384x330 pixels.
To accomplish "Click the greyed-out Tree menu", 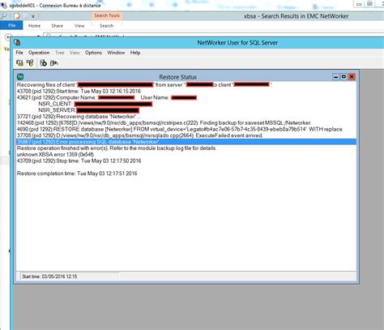I will pyautogui.click(x=60, y=53).
